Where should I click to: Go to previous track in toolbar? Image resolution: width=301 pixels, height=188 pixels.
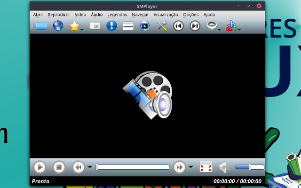pyautogui.click(x=178, y=26)
